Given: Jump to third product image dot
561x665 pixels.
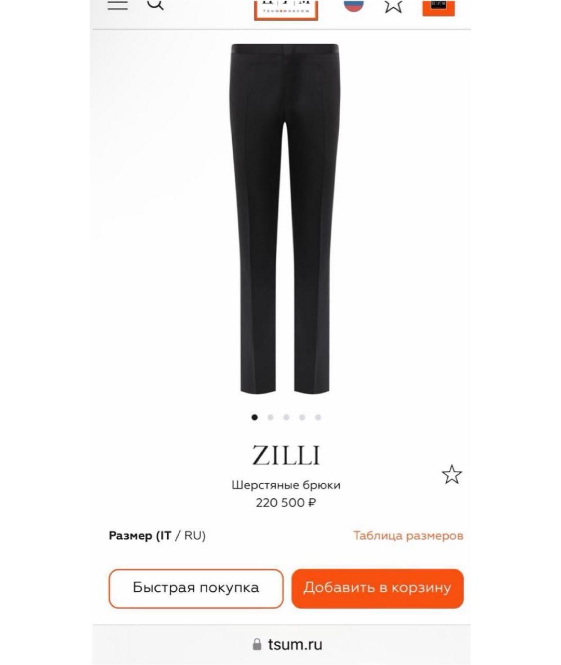Looking at the screenshot, I should (x=286, y=417).
